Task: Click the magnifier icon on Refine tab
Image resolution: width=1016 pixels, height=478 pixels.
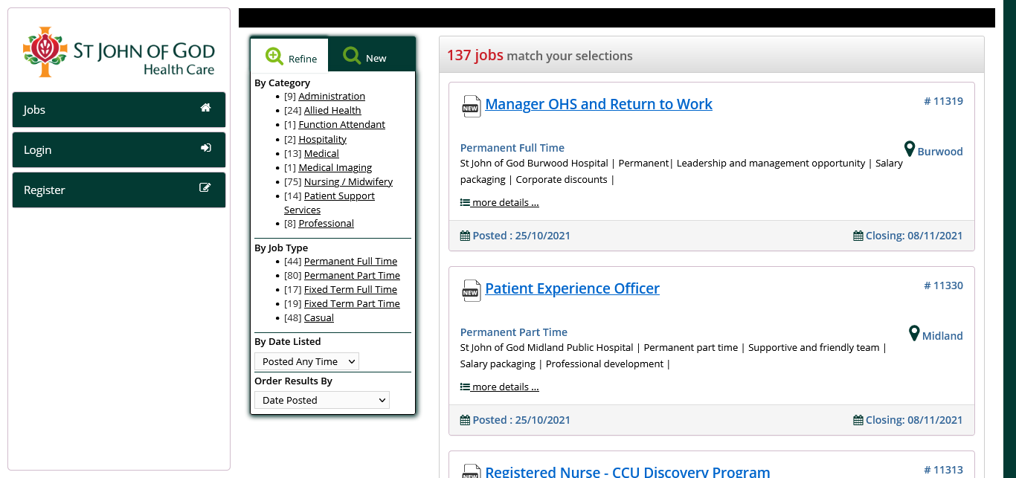Action: coord(274,56)
